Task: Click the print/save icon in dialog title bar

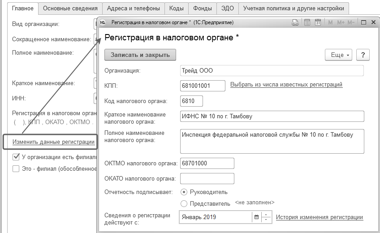Action: click(x=295, y=22)
